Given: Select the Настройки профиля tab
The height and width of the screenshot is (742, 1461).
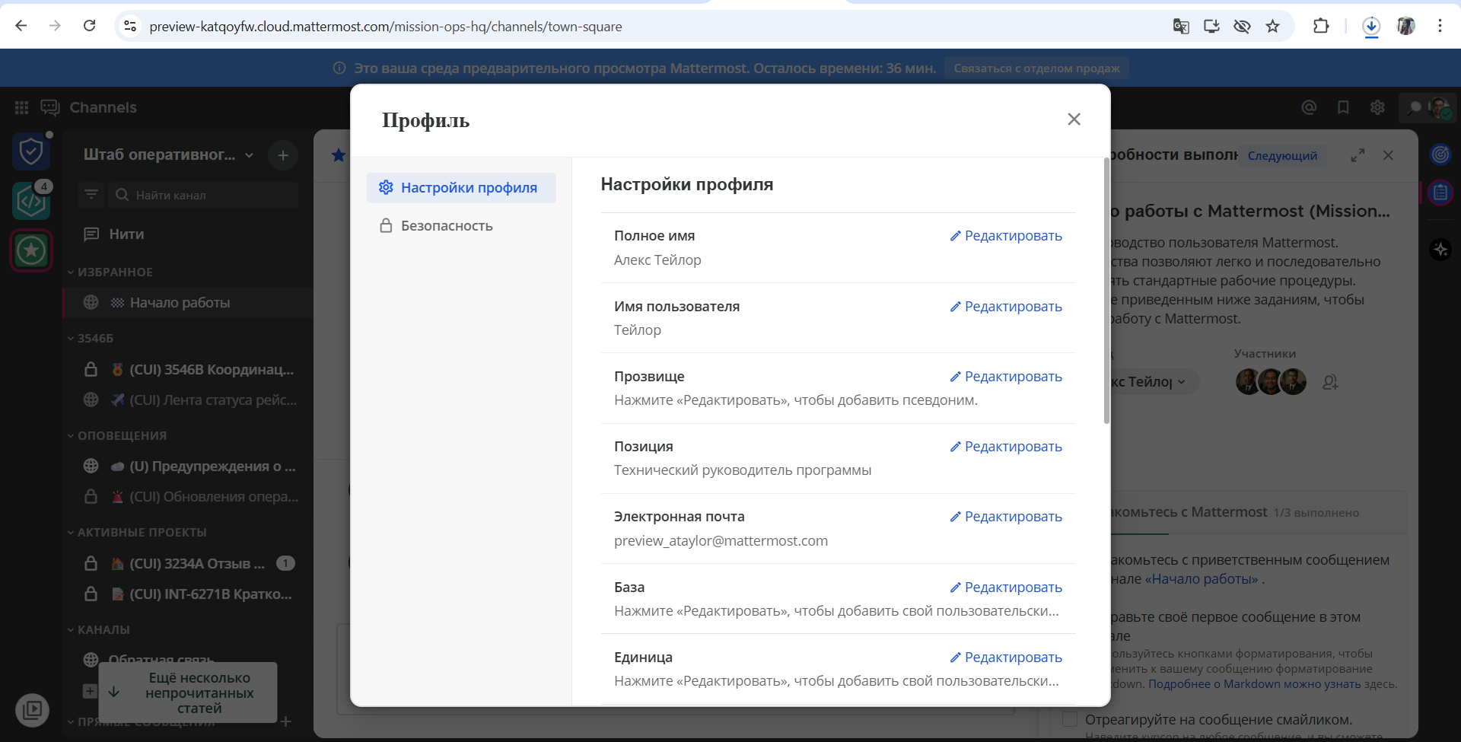Looking at the screenshot, I should pos(461,187).
